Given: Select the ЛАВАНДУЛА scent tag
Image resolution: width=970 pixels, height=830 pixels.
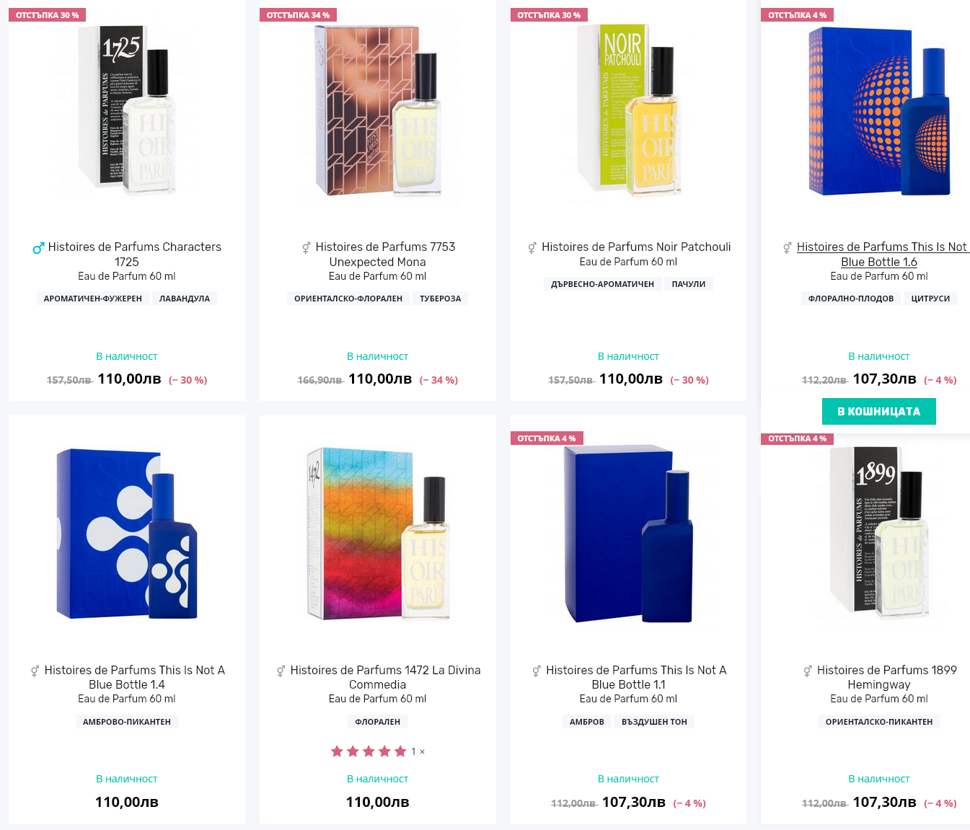Looking at the screenshot, I should tap(185, 299).
